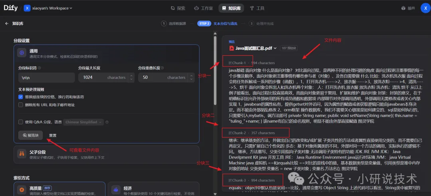This screenshot has height=196, width=431.
Task: Select the 知识库 navigation tab
Action: (x=231, y=8)
